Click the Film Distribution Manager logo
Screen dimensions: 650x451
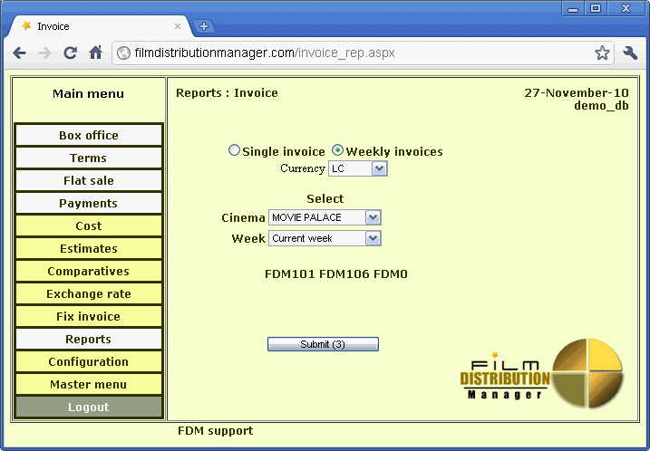(x=542, y=373)
